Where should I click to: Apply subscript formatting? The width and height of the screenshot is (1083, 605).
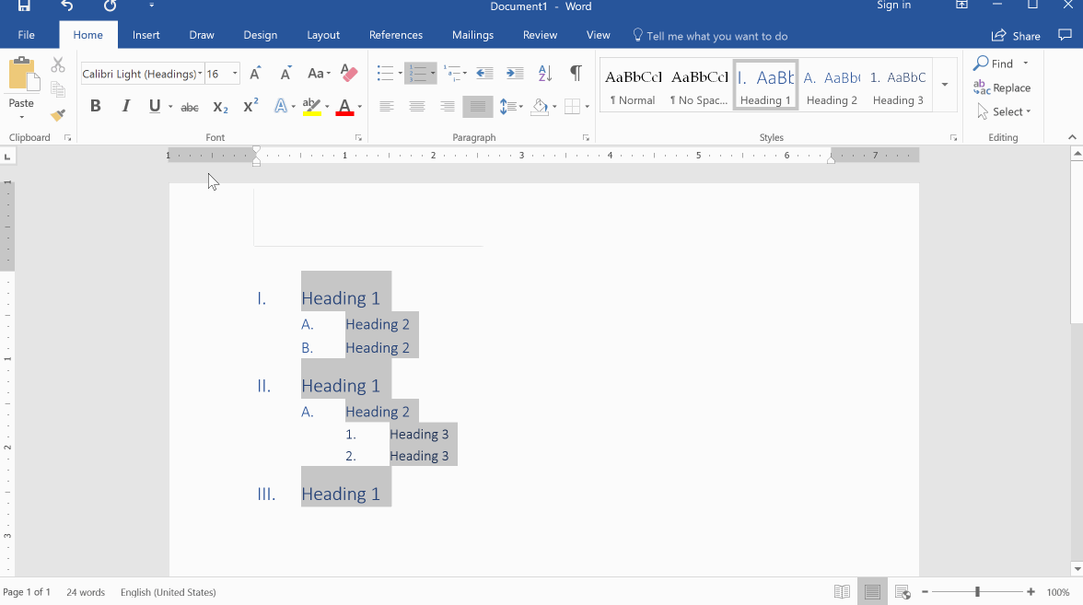[220, 107]
